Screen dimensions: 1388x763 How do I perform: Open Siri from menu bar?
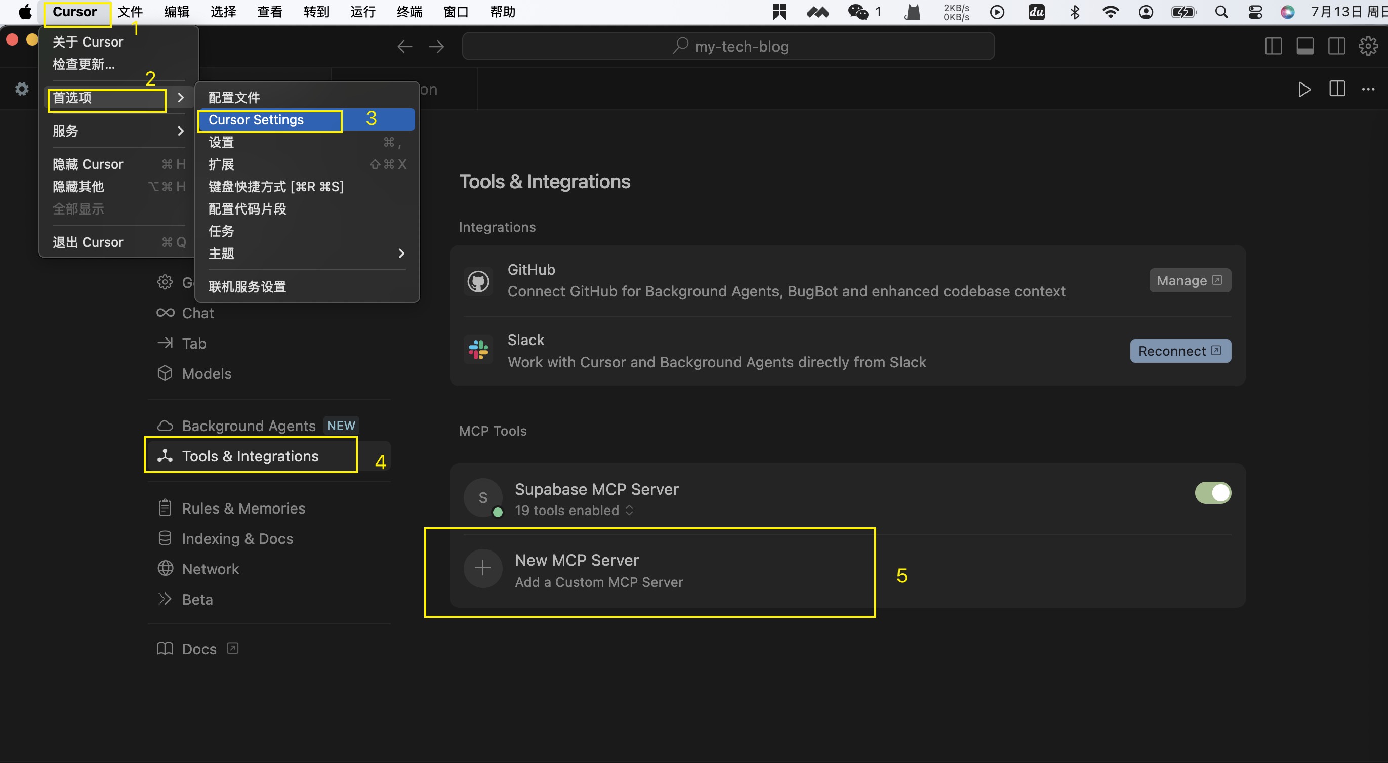pyautogui.click(x=1288, y=12)
